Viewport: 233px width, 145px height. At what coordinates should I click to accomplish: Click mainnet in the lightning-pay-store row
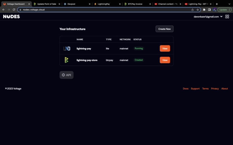coord(124,60)
